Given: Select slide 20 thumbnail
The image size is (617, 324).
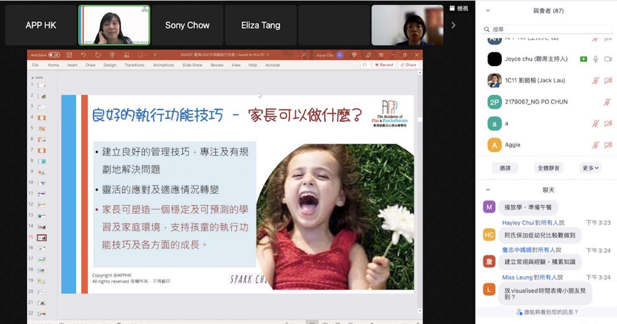Looking at the screenshot, I should point(42,292).
